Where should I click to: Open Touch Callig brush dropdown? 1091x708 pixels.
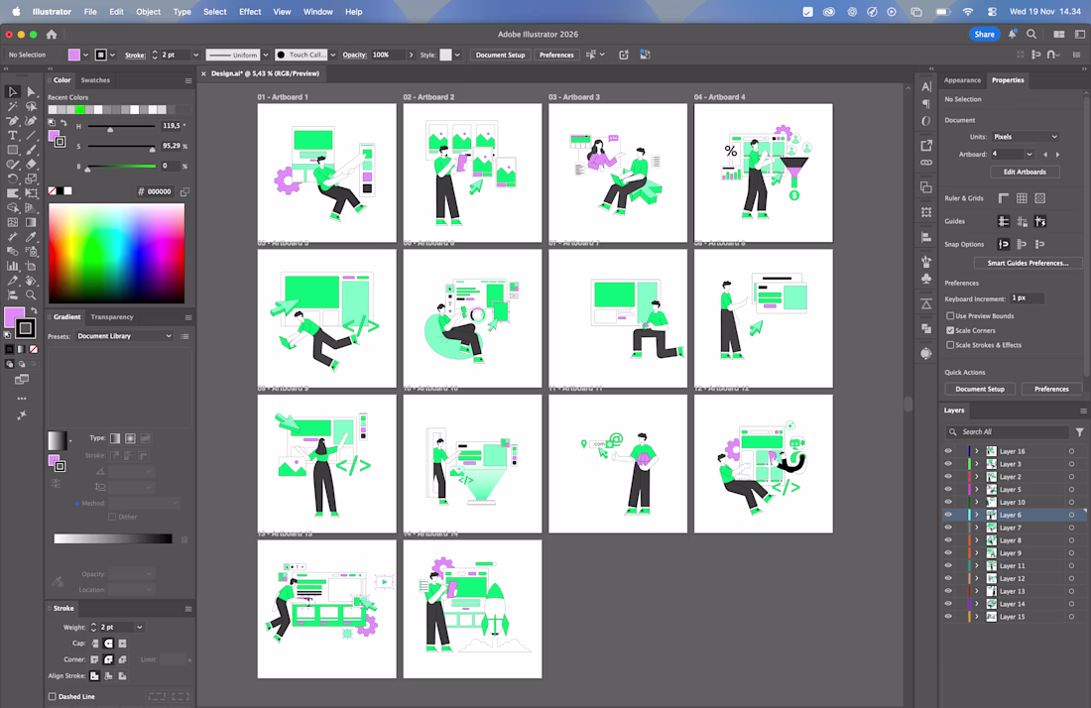332,55
